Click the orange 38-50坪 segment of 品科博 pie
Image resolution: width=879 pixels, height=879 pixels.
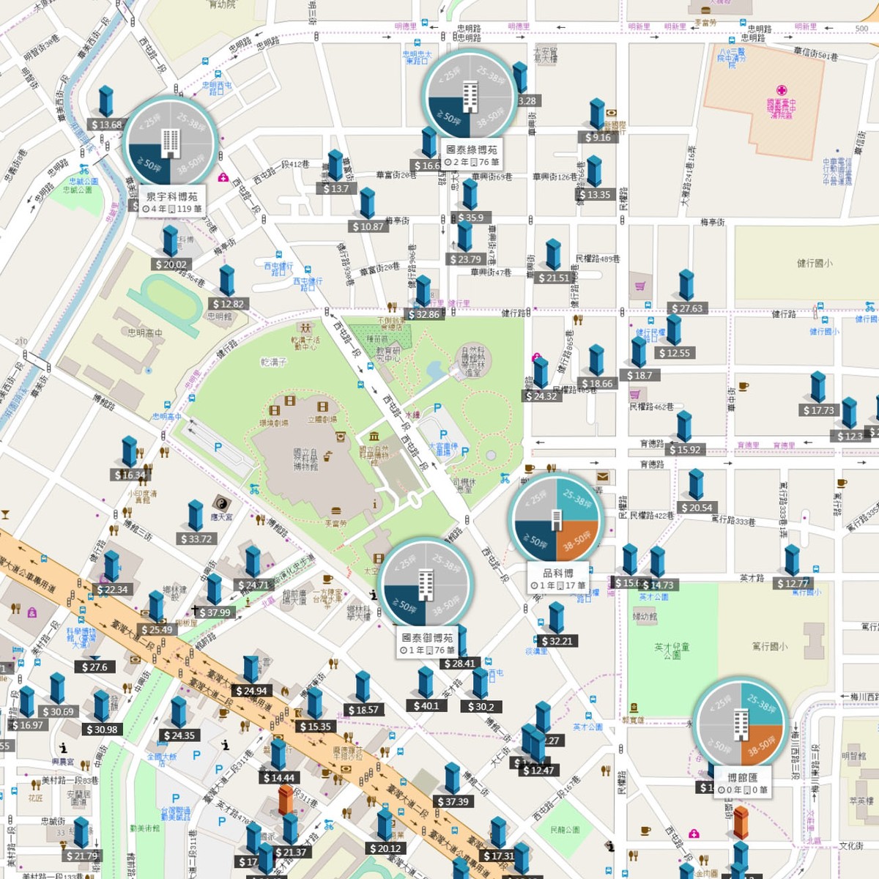click(576, 541)
